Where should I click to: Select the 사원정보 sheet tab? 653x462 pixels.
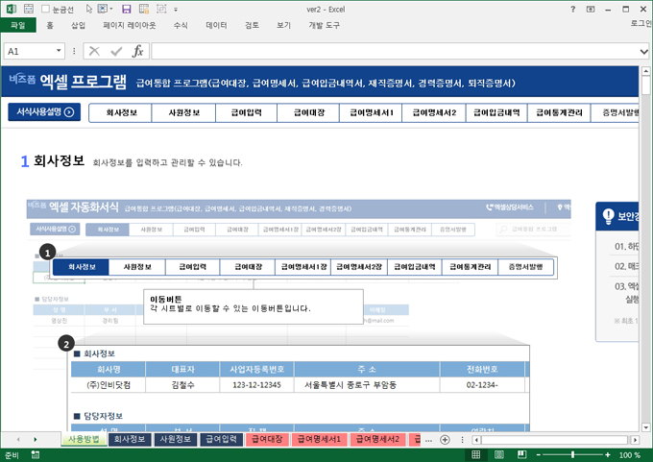click(176, 439)
